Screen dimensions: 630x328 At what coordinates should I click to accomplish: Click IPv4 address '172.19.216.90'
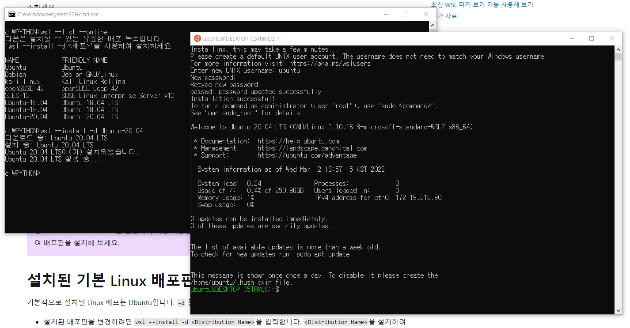tap(418, 198)
